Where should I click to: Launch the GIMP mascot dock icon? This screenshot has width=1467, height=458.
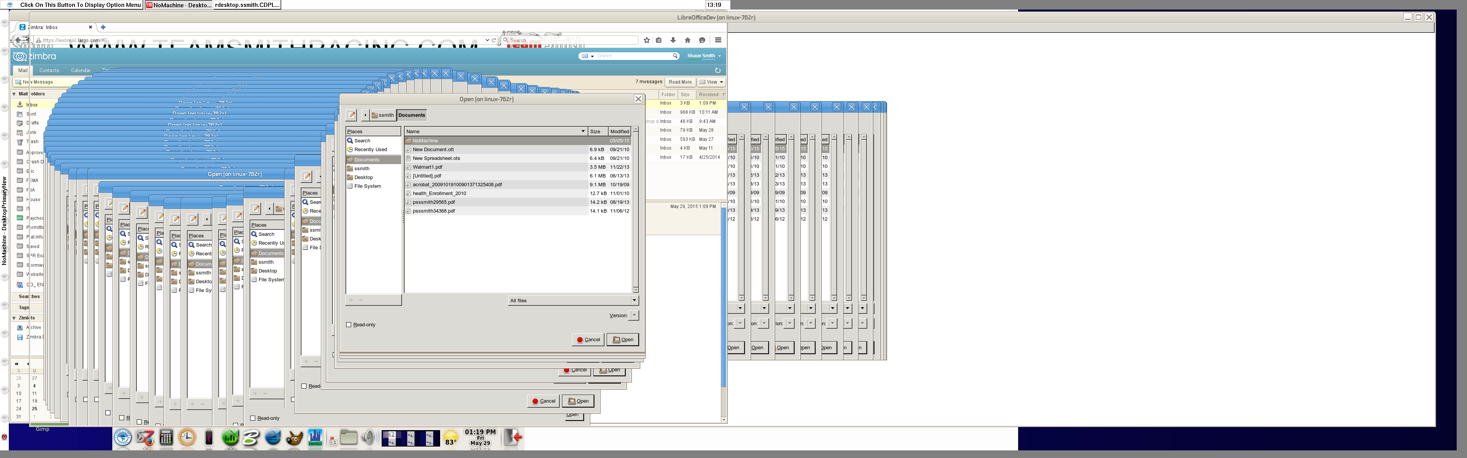[x=295, y=438]
